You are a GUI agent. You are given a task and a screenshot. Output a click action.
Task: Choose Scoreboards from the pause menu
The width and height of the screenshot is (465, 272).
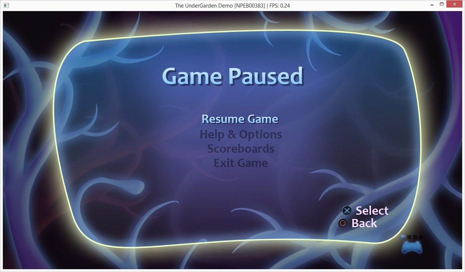[241, 149]
